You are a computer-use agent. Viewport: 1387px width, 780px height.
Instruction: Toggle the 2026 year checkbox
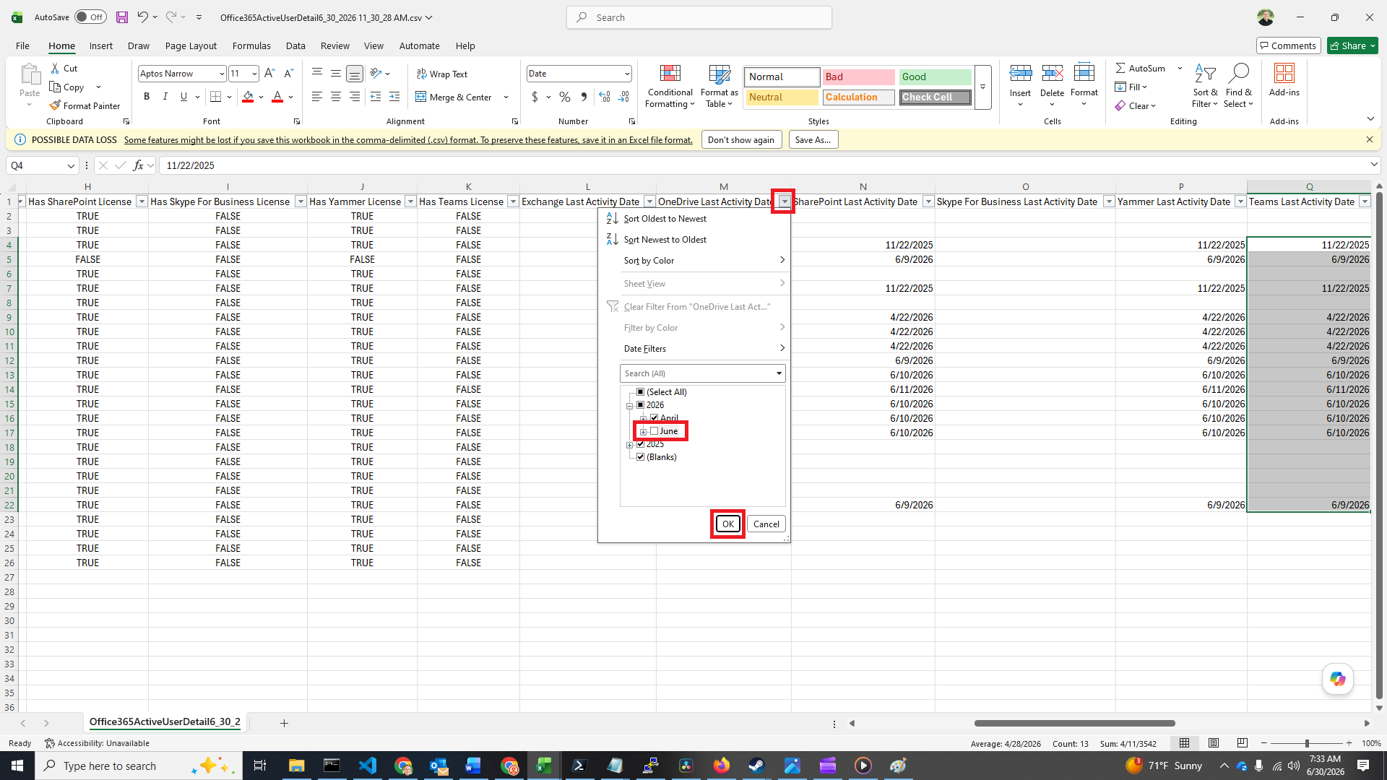pos(640,404)
